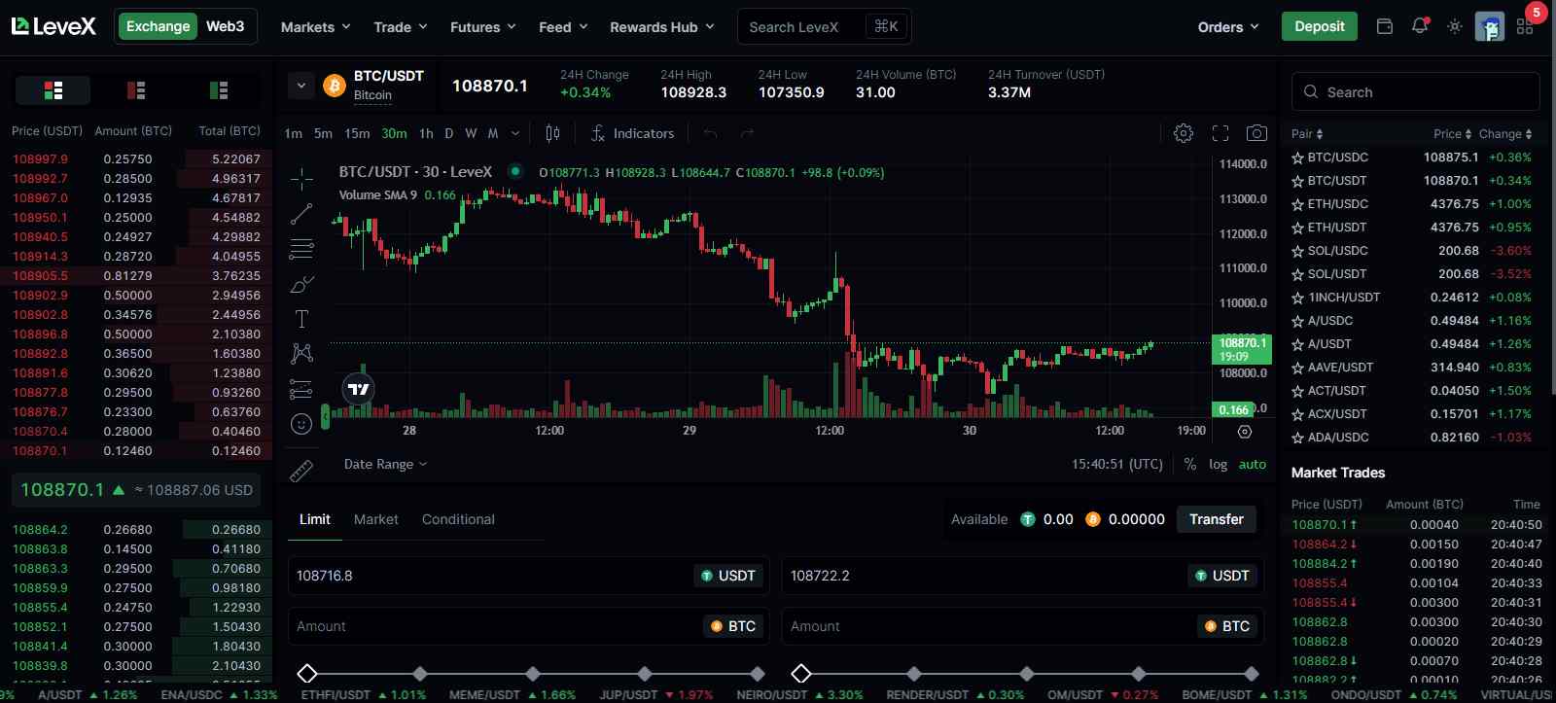The width and height of the screenshot is (1556, 703).
Task: Switch to the Limit order tab
Action: (x=314, y=519)
